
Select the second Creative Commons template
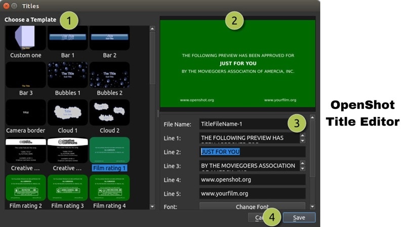[68, 150]
